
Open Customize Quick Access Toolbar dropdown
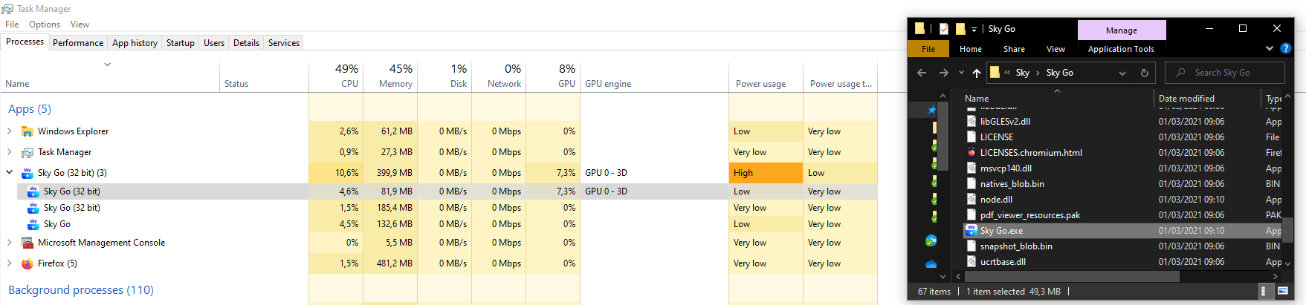click(x=974, y=30)
